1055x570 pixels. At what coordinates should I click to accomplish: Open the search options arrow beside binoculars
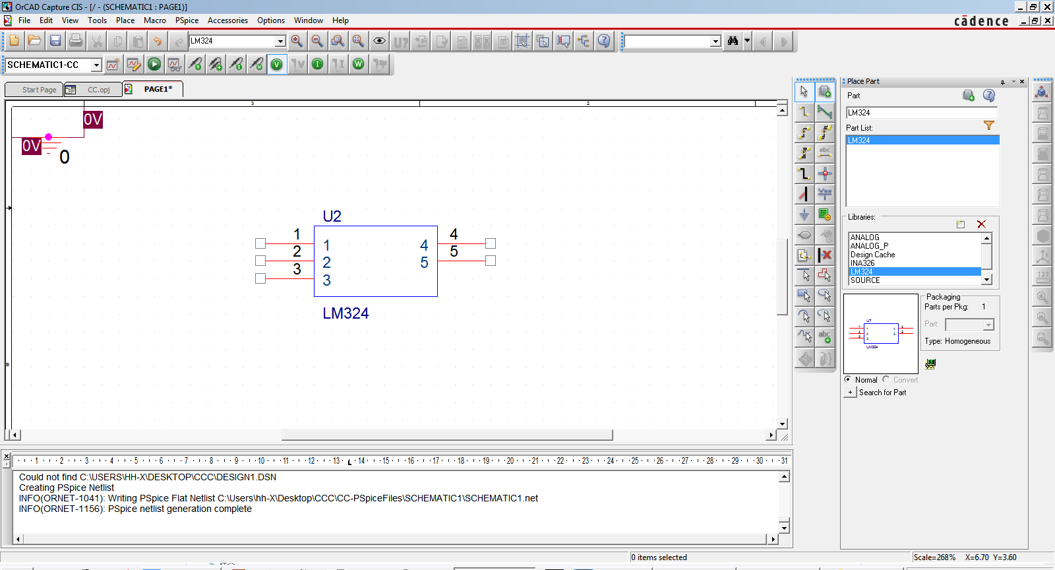(x=747, y=41)
